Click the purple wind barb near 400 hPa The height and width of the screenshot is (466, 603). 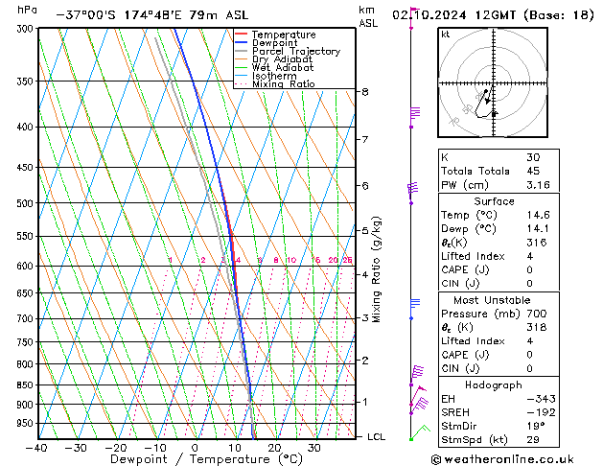414,117
